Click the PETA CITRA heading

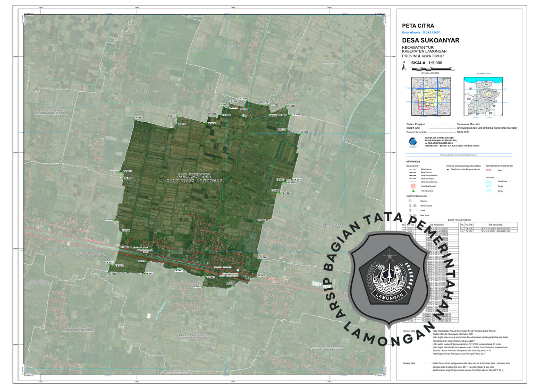click(x=418, y=25)
